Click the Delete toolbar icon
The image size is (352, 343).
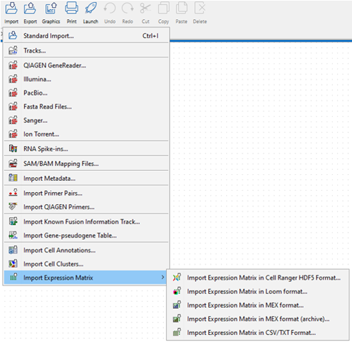200,8
